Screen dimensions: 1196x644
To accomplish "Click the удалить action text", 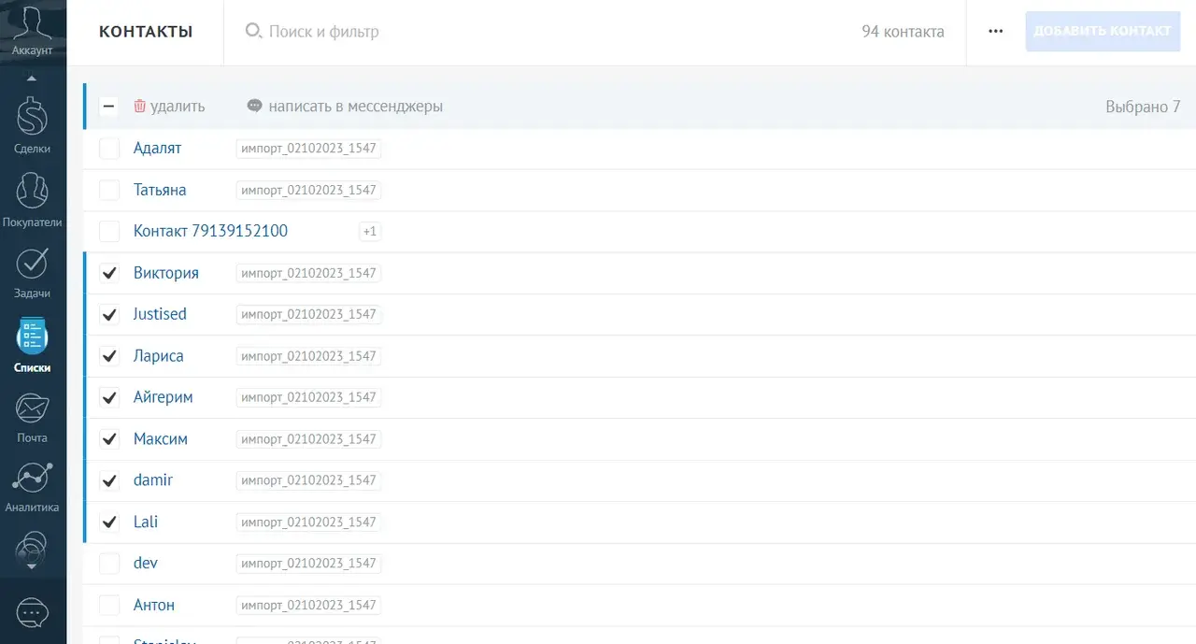I will [x=178, y=107].
